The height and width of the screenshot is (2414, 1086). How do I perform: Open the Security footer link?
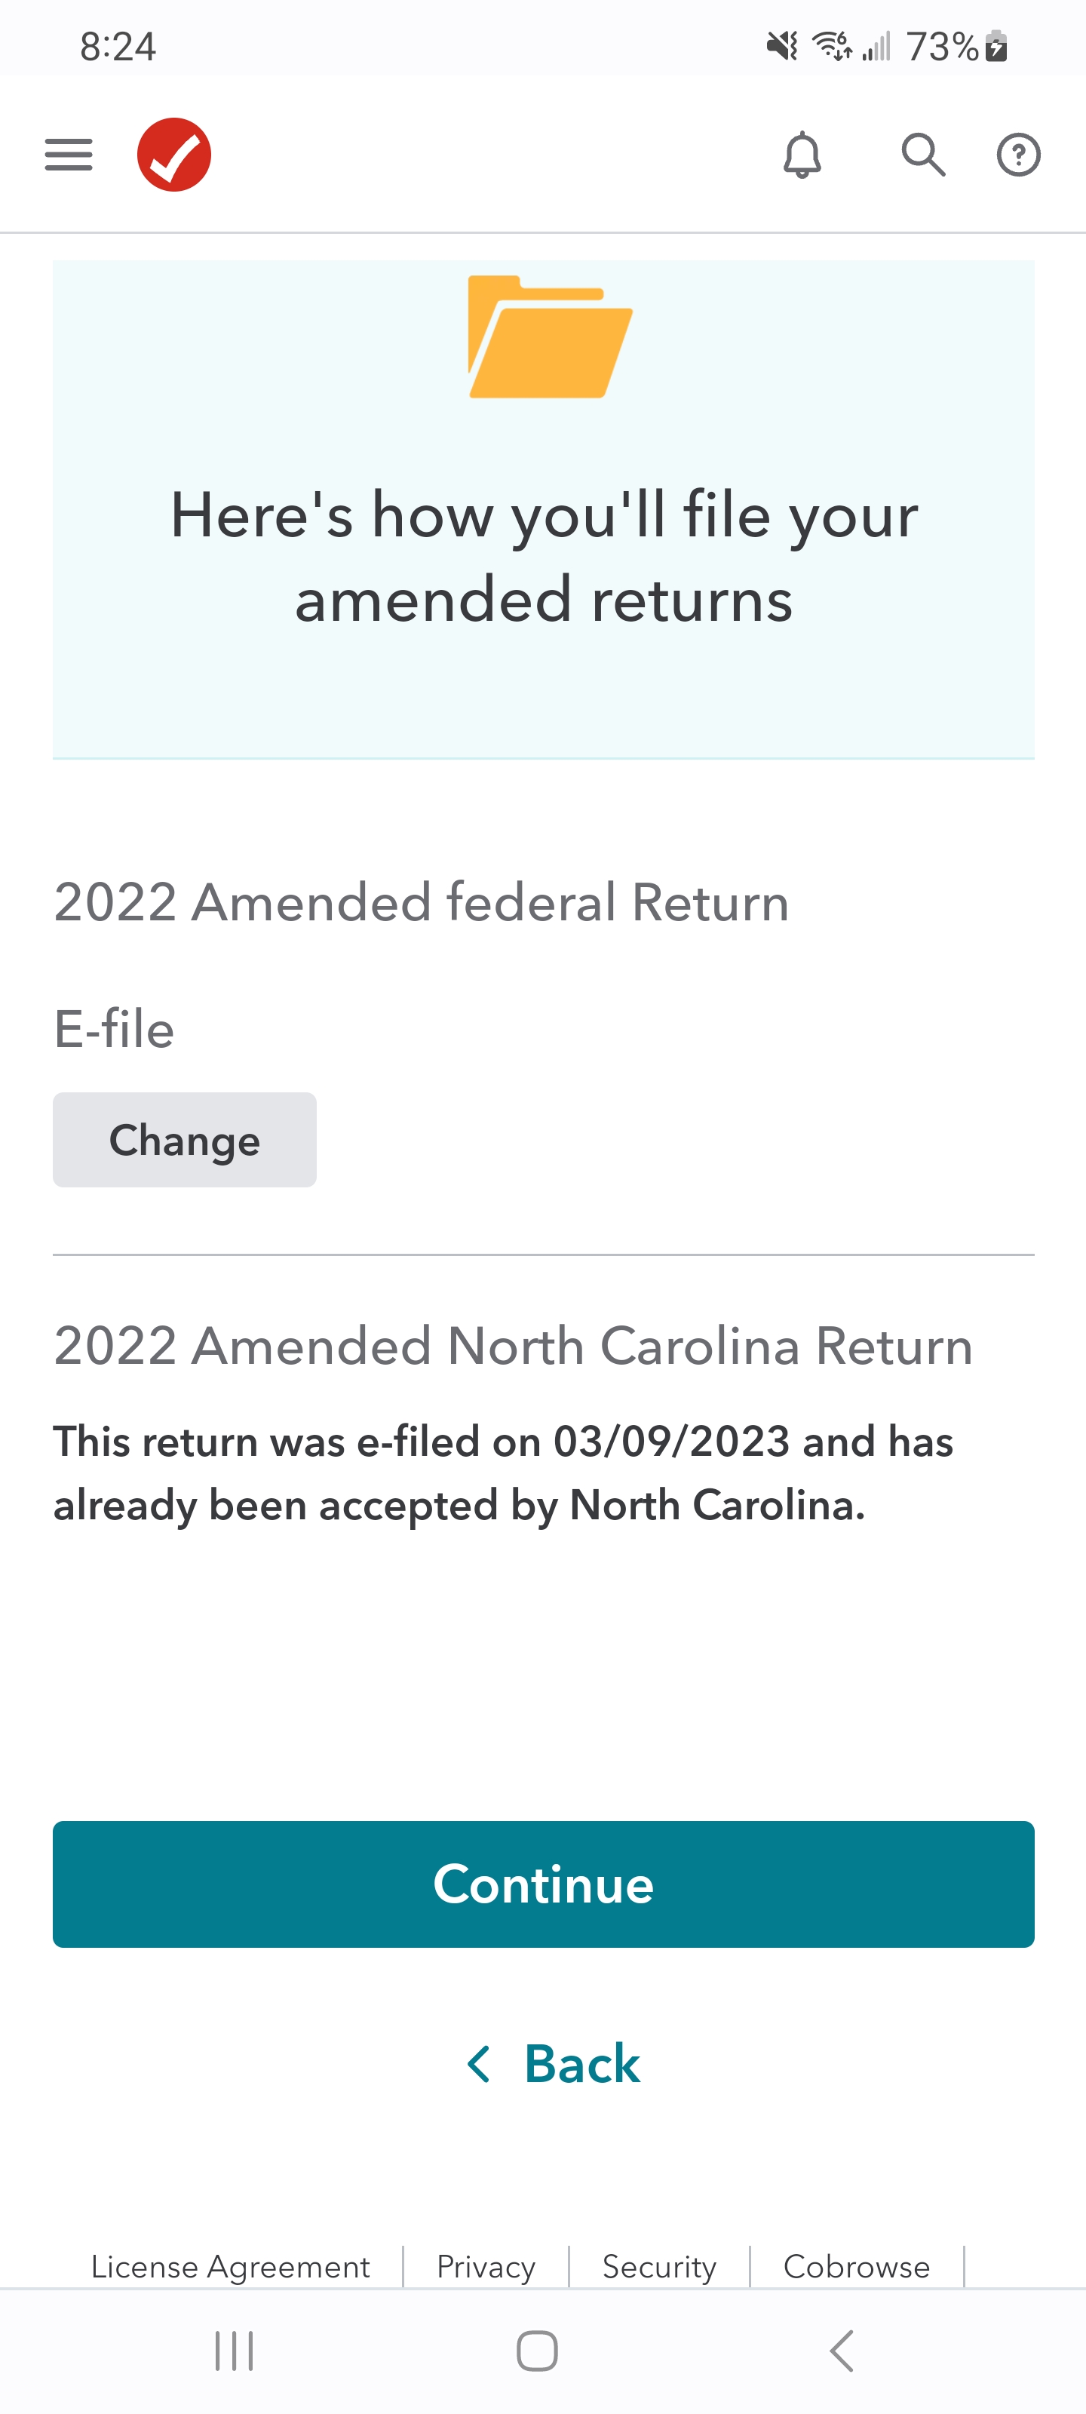coord(658,2267)
